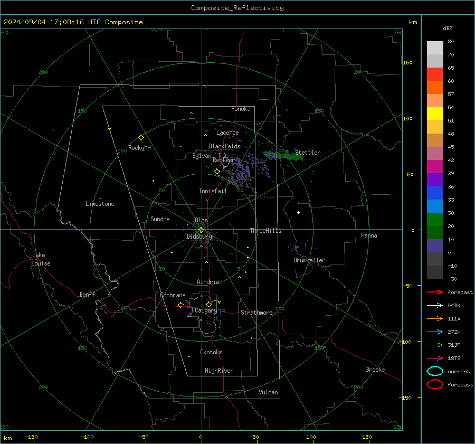The height and width of the screenshot is (444, 475).
Task: Click the yellow radar-center diamond at Olds
Action: (x=201, y=230)
